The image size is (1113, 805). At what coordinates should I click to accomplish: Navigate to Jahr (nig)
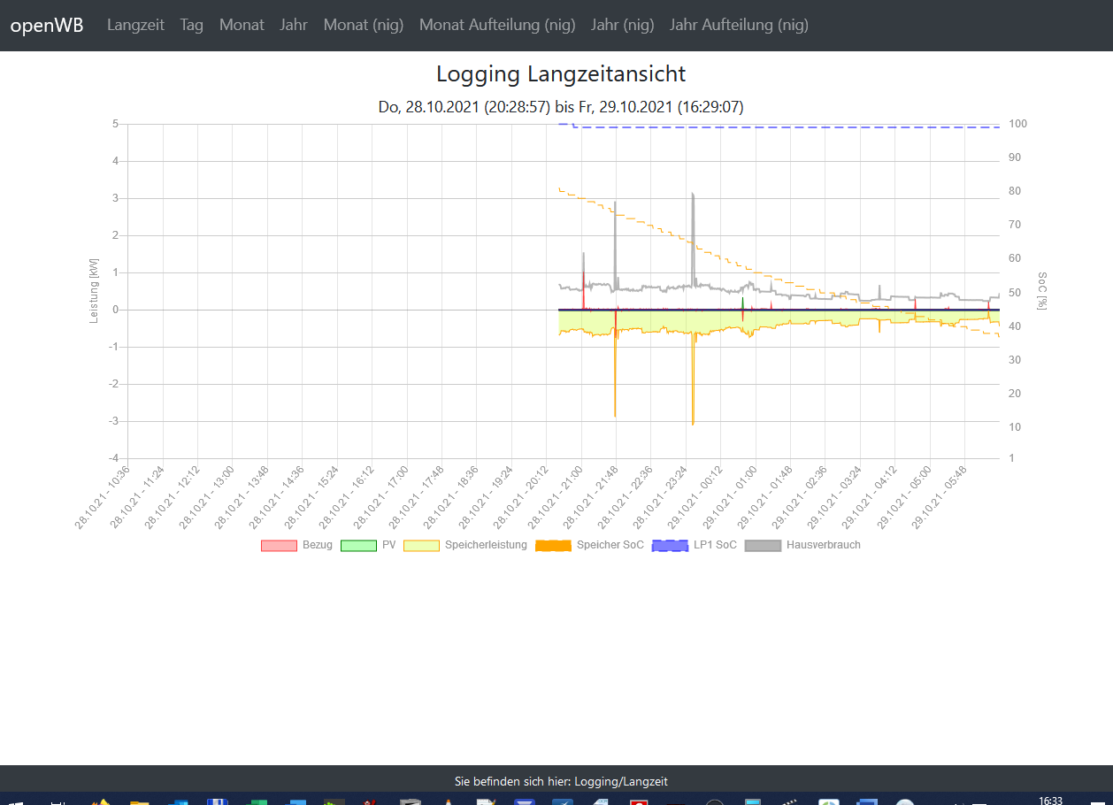622,25
